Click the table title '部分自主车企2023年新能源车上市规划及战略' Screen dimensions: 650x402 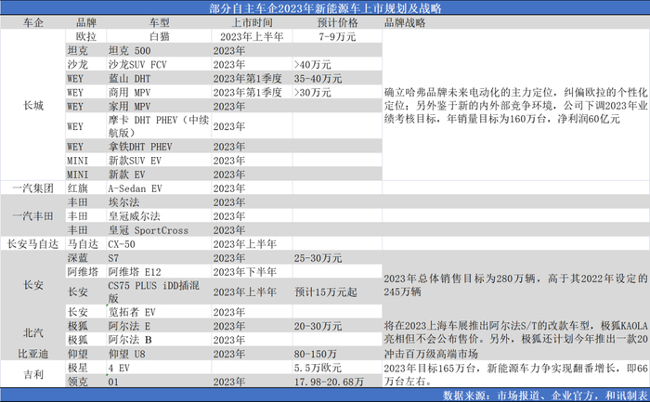point(325,8)
